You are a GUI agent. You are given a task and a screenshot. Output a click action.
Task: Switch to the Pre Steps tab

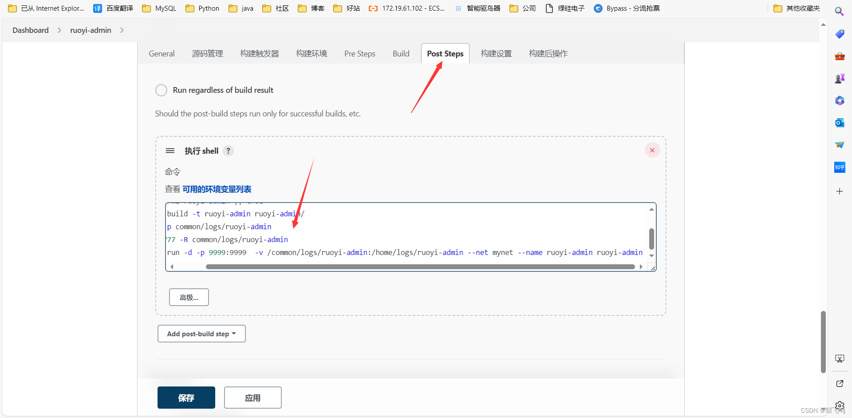pyautogui.click(x=360, y=54)
